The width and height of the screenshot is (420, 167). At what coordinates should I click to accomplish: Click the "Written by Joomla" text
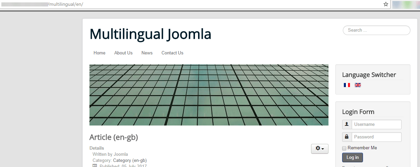[110, 154]
